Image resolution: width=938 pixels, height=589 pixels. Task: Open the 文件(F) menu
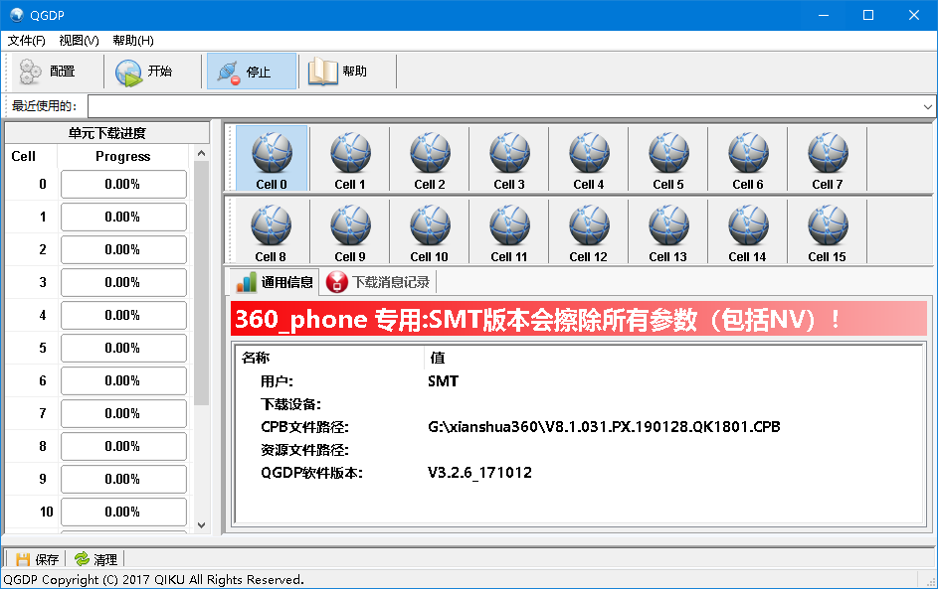pos(26,40)
